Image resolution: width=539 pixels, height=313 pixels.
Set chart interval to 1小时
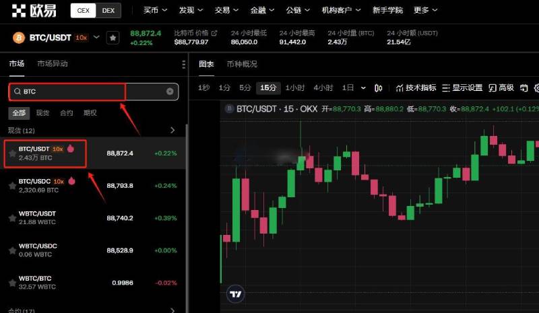295,88
